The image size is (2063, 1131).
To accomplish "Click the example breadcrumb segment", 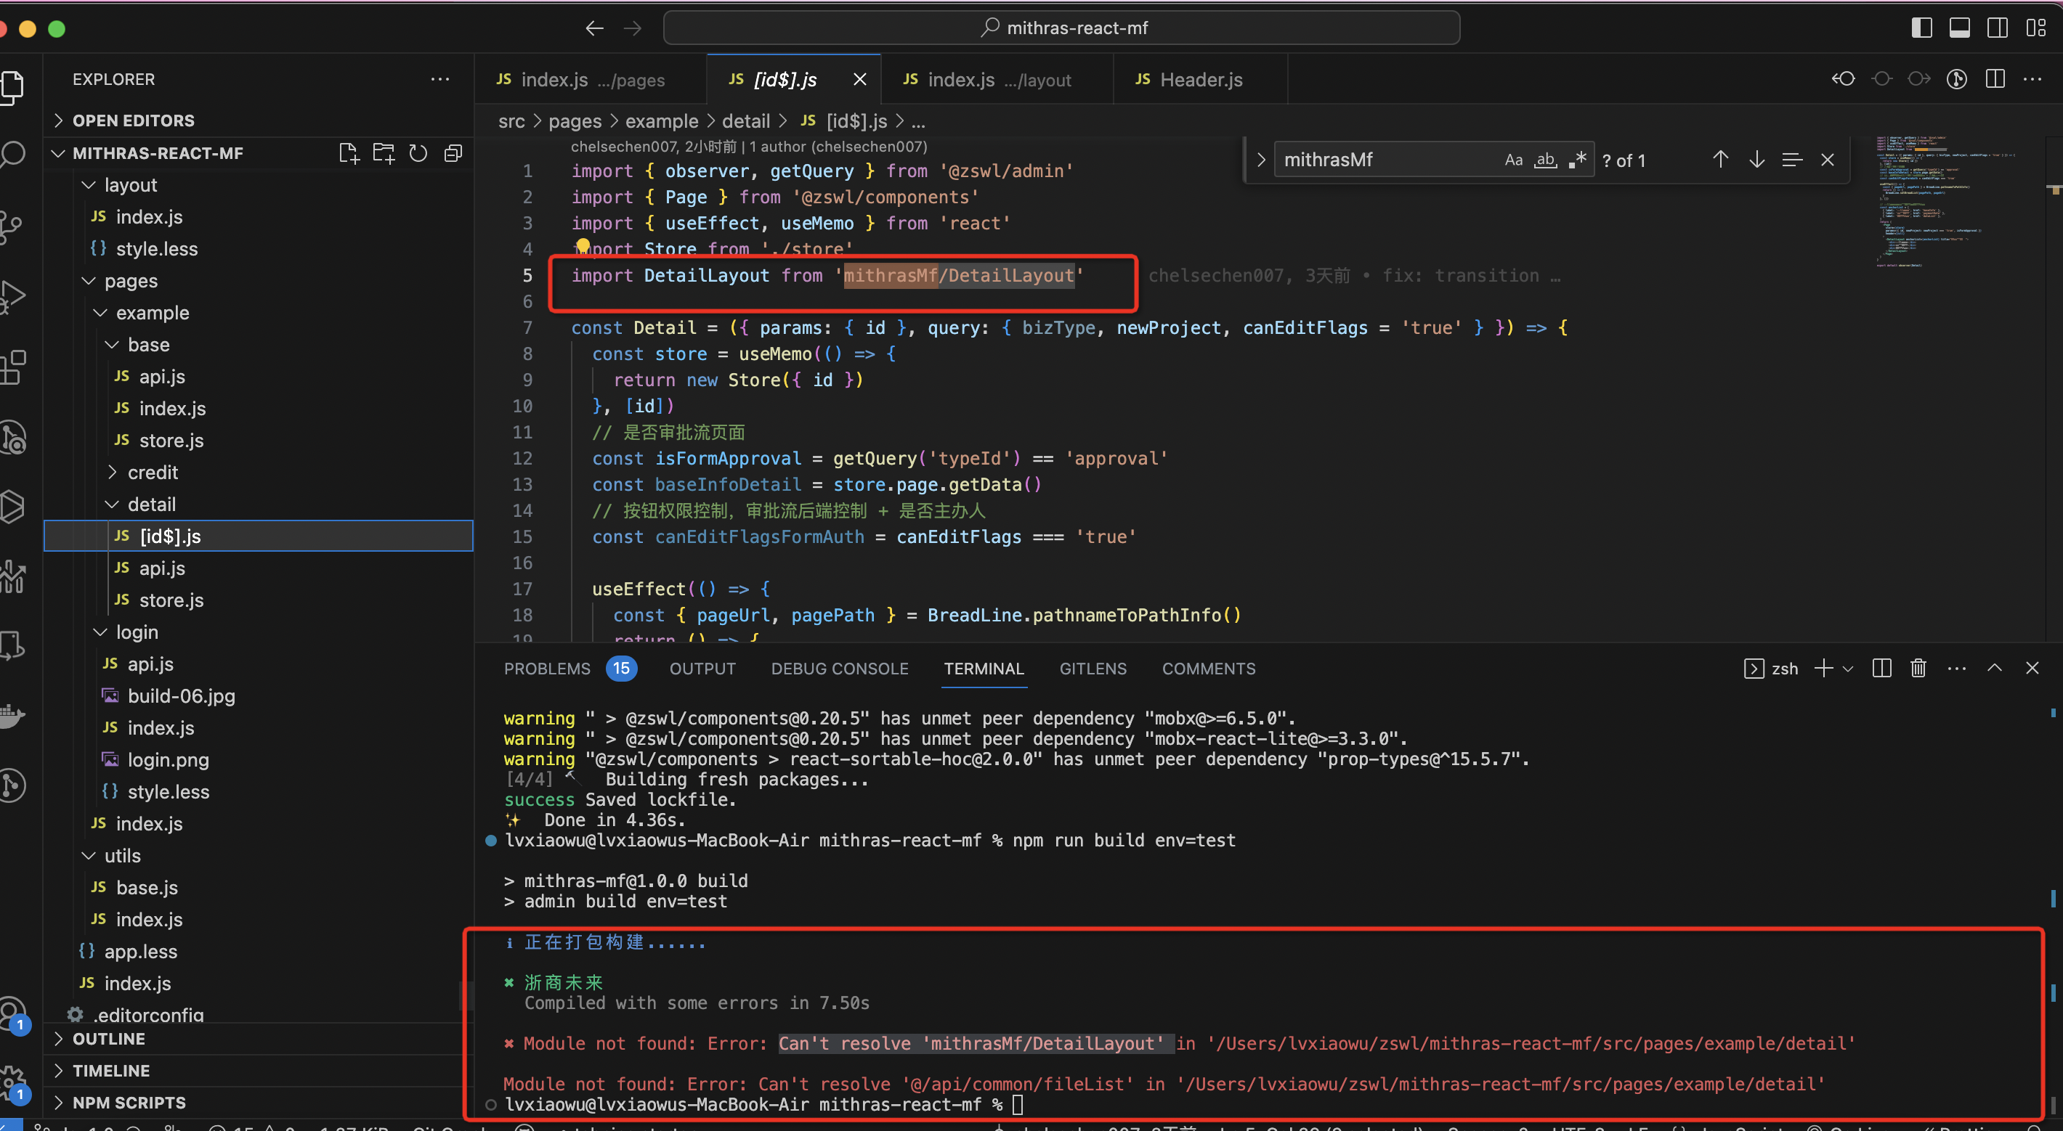I will (662, 121).
